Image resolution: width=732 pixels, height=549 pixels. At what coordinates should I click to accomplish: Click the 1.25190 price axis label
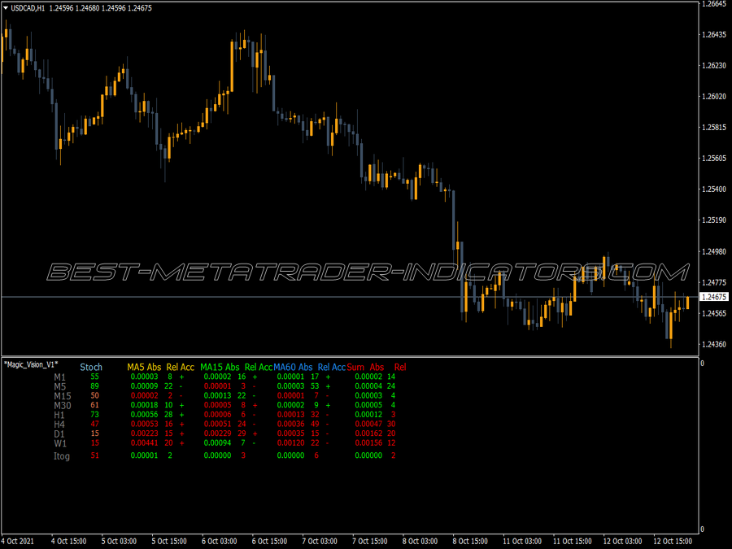pos(714,220)
